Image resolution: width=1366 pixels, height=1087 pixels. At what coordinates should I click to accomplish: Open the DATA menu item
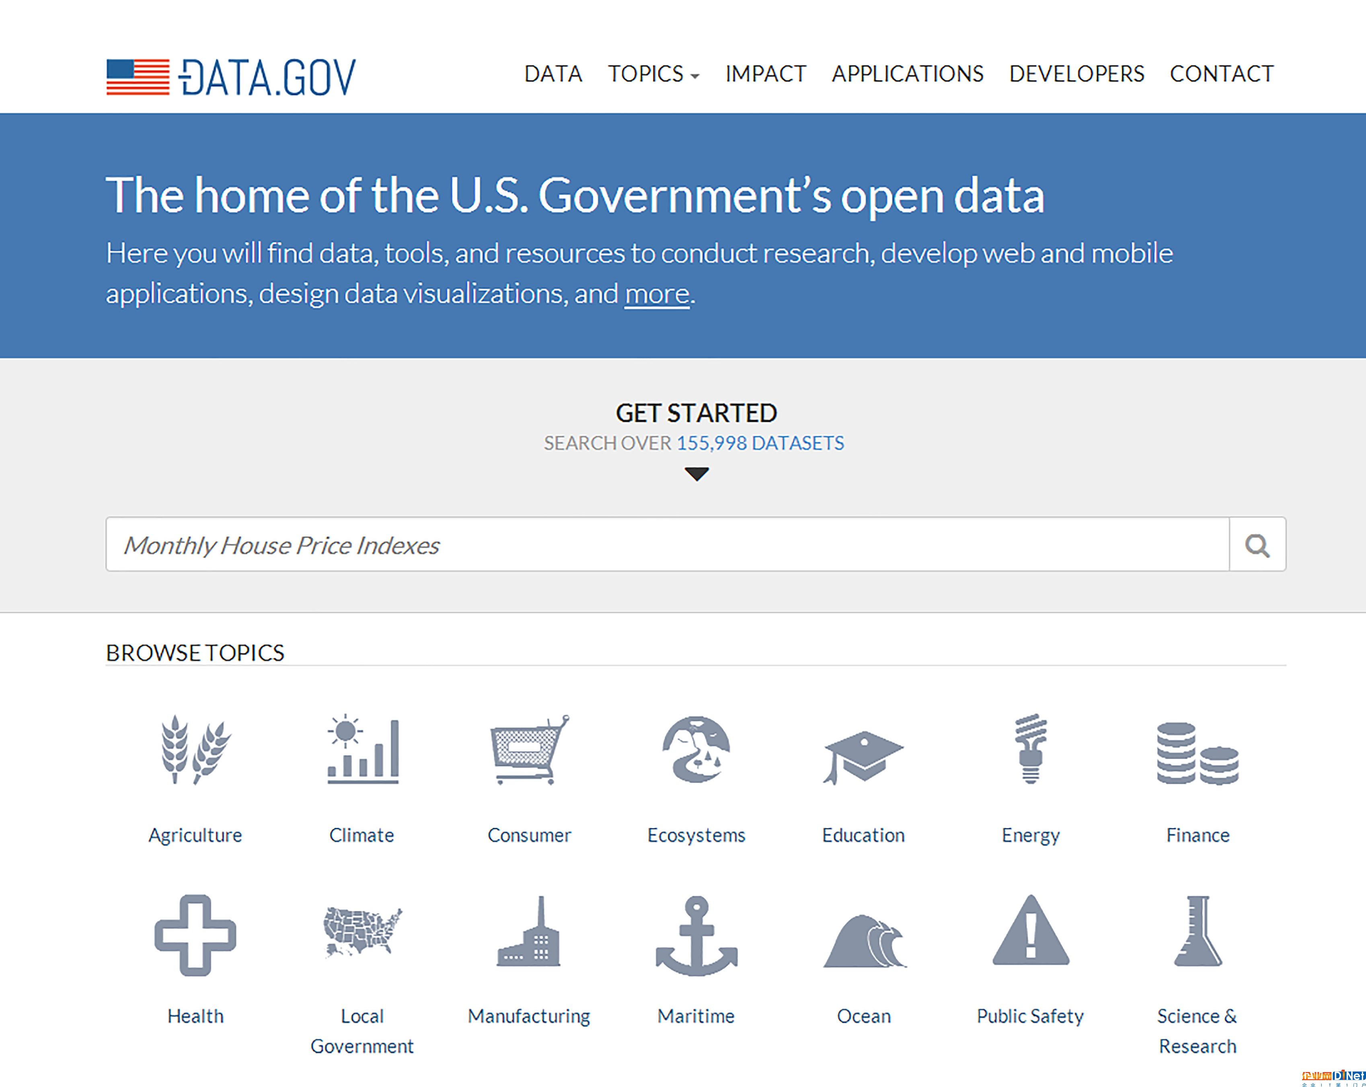(553, 74)
